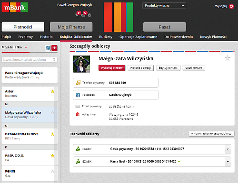Click the striped color bars banner in header
This screenshot has width=238, height=183.
coord(119,17)
